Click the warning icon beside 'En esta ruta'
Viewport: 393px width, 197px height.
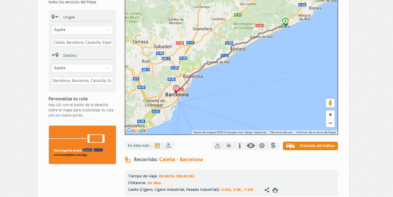click(x=168, y=145)
